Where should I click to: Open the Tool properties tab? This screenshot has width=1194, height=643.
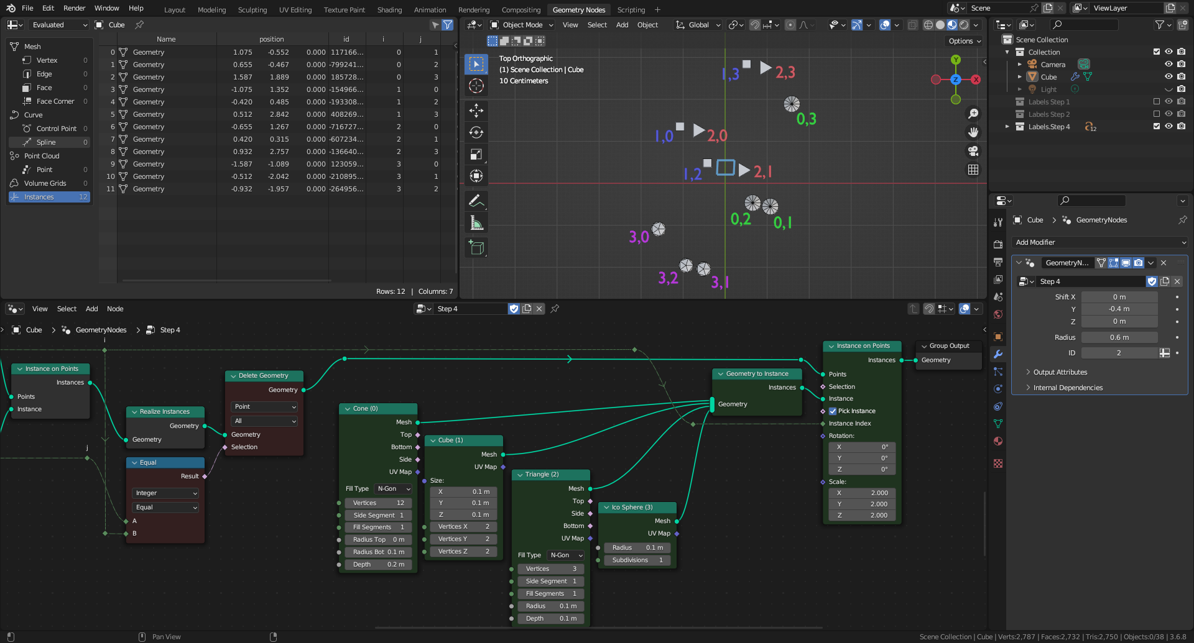pos(998,222)
